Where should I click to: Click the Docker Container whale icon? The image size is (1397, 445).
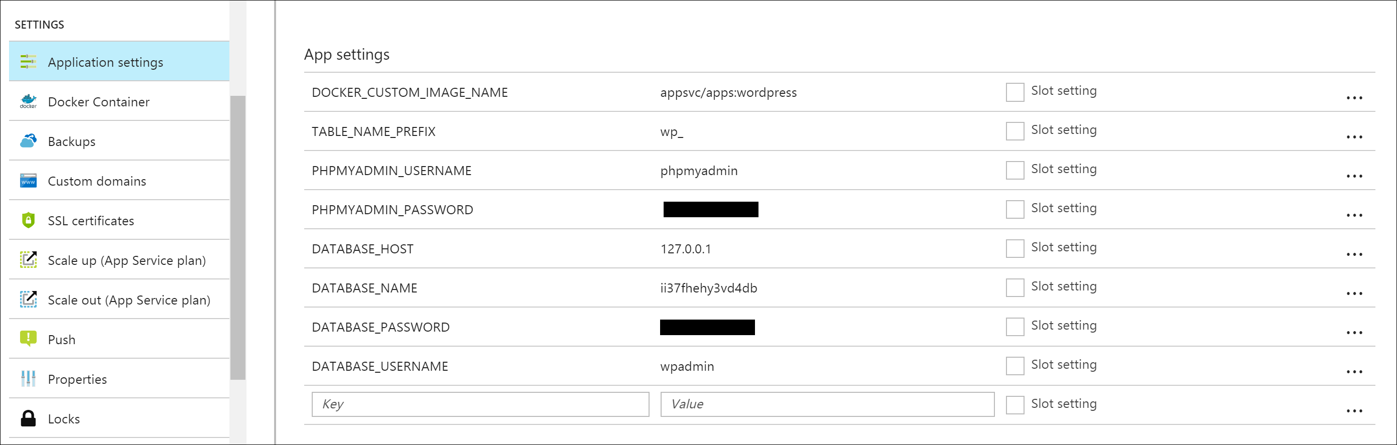(x=28, y=101)
